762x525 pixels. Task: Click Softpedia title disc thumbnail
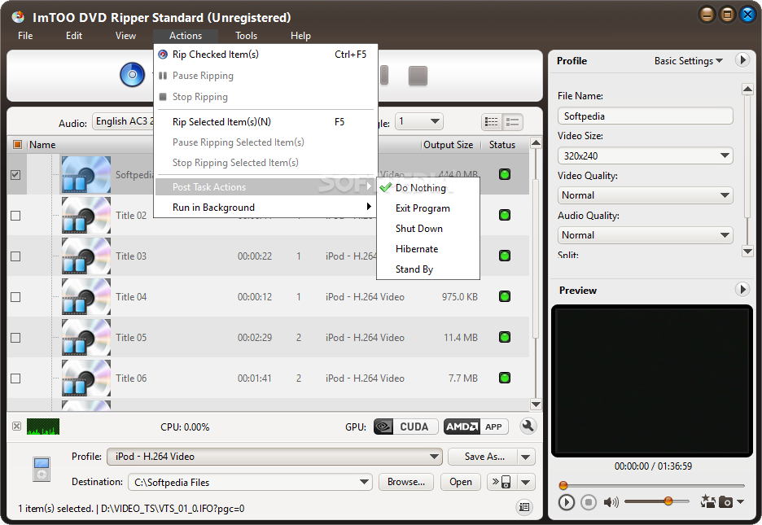tap(86, 174)
